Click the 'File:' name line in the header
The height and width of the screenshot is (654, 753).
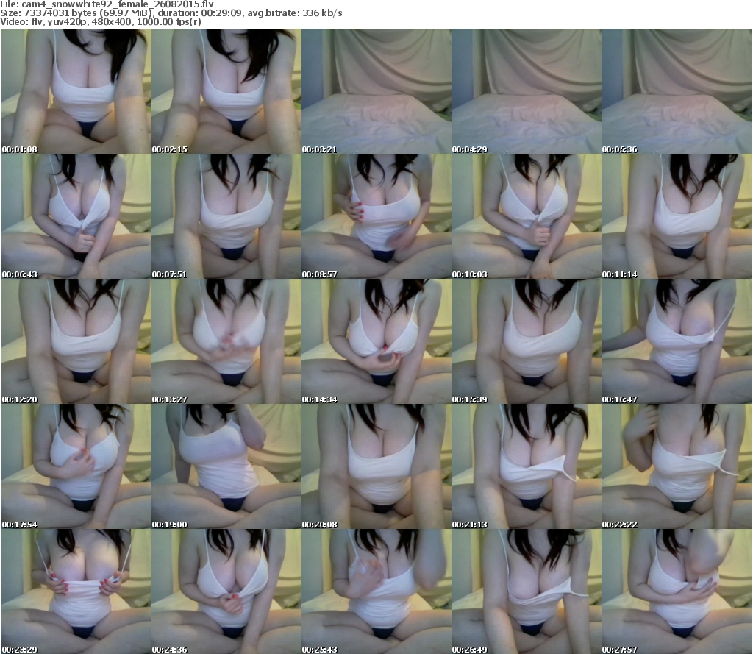[x=107, y=4]
